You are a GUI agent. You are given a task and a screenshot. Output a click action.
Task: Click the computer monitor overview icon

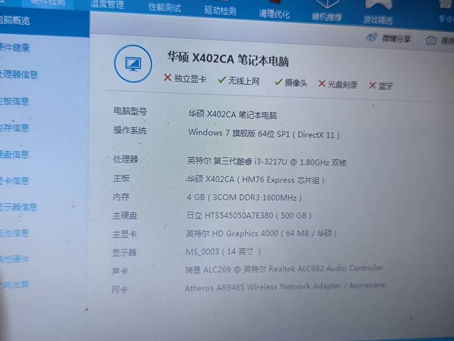(133, 64)
